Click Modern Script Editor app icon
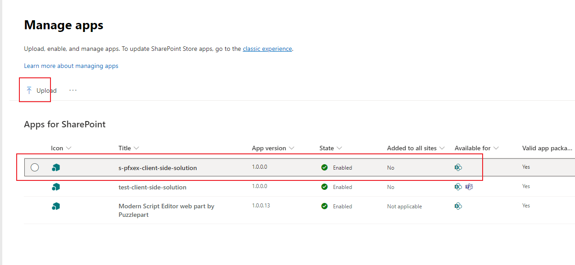 [x=56, y=206]
